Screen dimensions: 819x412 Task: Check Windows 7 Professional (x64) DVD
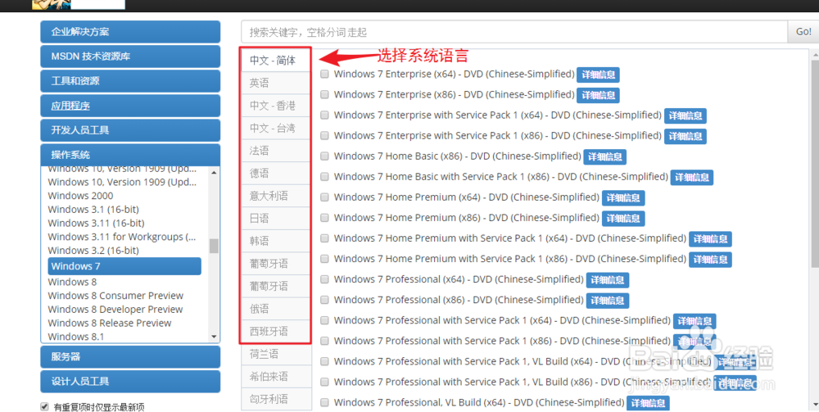click(324, 279)
